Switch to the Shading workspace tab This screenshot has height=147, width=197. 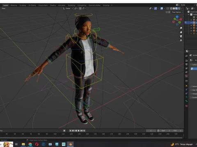[x=53, y=5]
